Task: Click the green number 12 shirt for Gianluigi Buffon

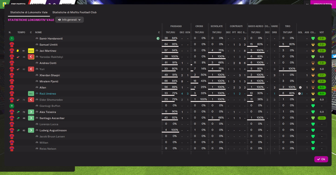Action: [x=12, y=106]
